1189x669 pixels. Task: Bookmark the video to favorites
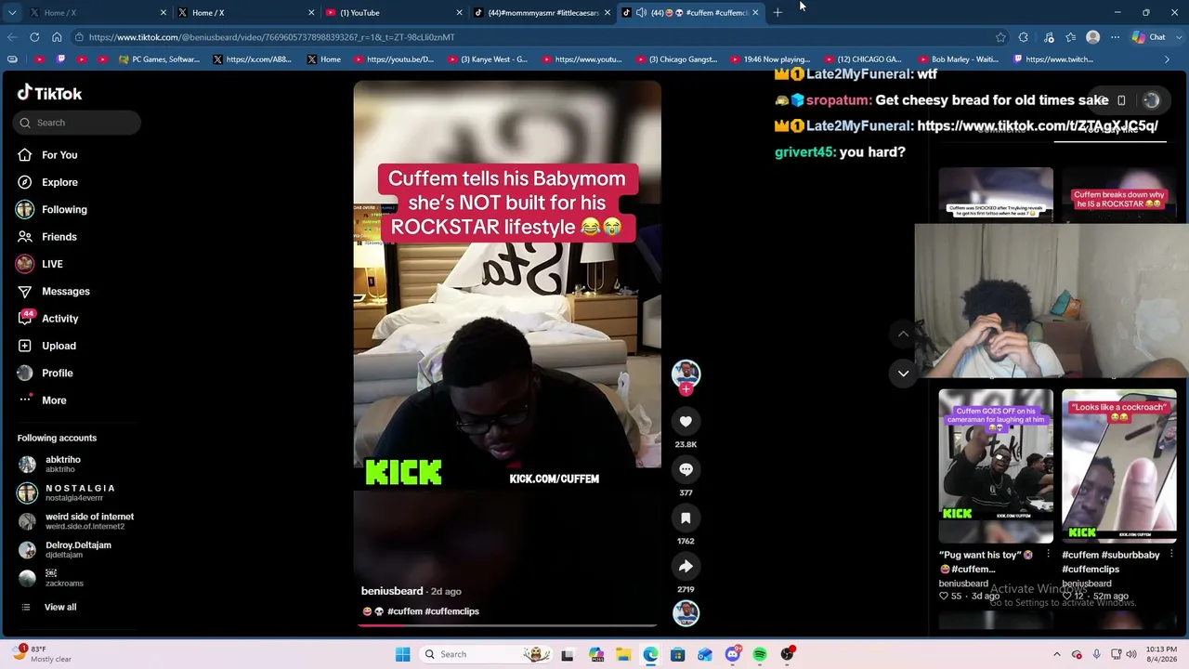click(686, 518)
